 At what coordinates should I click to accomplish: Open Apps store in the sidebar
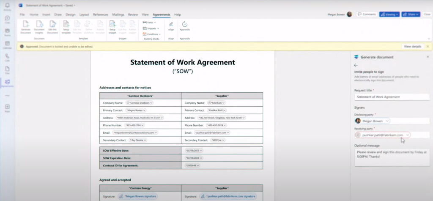(x=8, y=108)
